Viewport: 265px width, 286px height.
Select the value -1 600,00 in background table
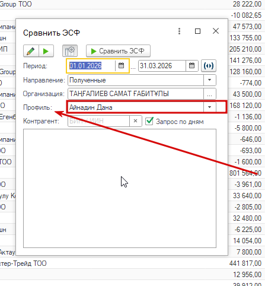pyautogui.click(x=248, y=162)
